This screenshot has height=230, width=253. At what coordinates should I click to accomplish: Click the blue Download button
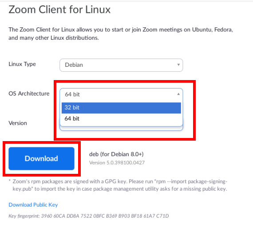41,159
